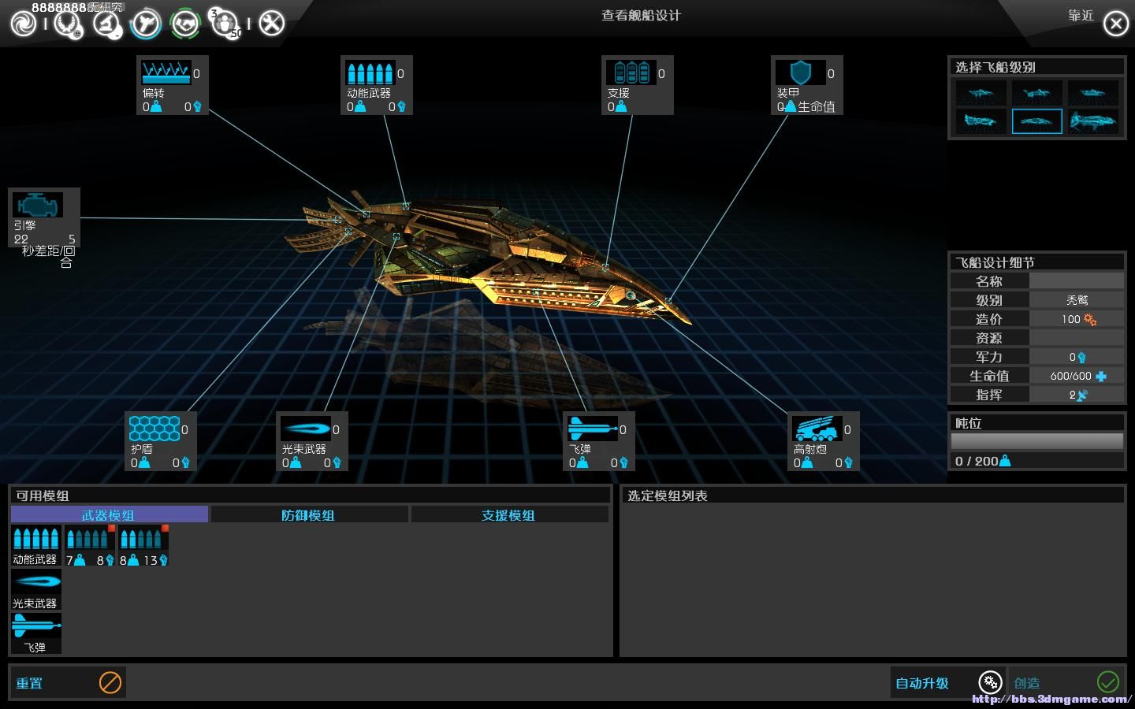Viewport: 1135px width, 709px height.
Task: Pick the kinetic module costing 8 tonnage
Action: [143, 545]
